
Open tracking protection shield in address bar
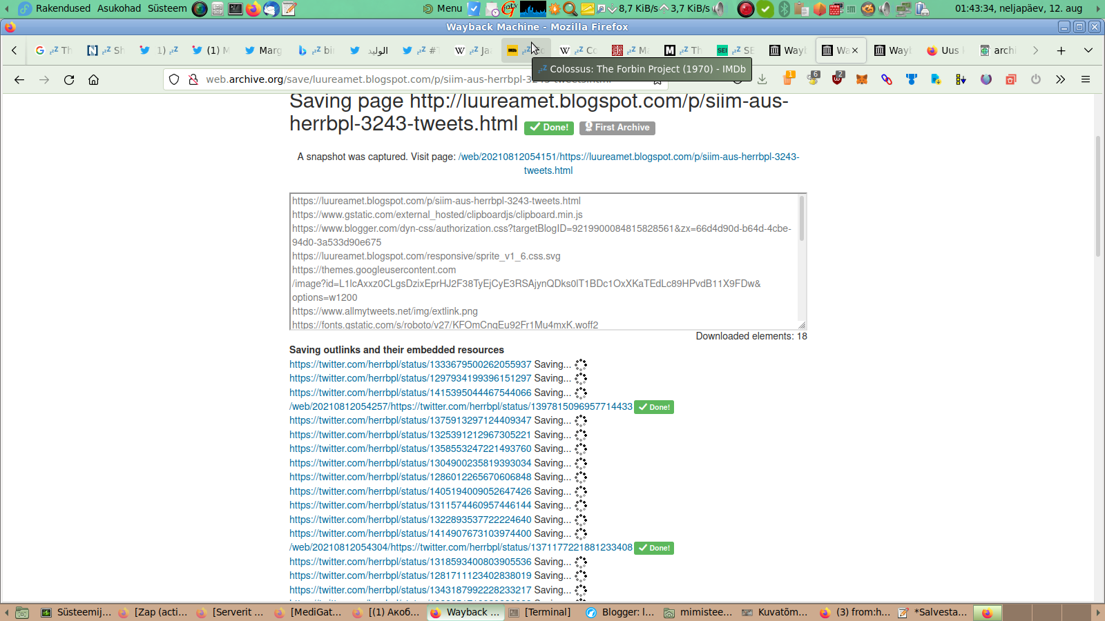[174, 80]
